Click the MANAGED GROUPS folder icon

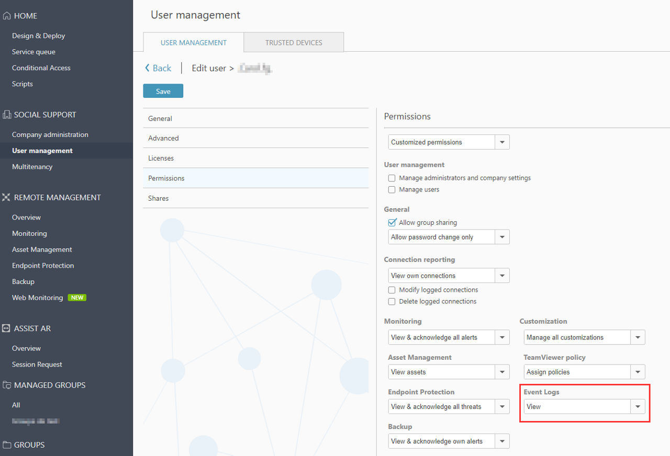click(x=7, y=385)
